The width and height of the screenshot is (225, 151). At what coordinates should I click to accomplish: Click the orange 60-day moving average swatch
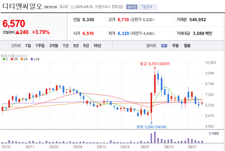click(22, 59)
